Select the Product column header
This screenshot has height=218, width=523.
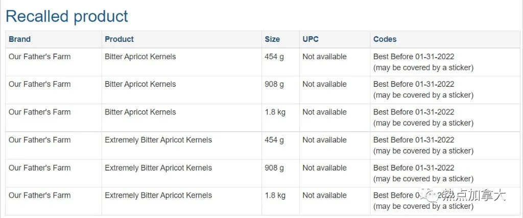[119, 39]
